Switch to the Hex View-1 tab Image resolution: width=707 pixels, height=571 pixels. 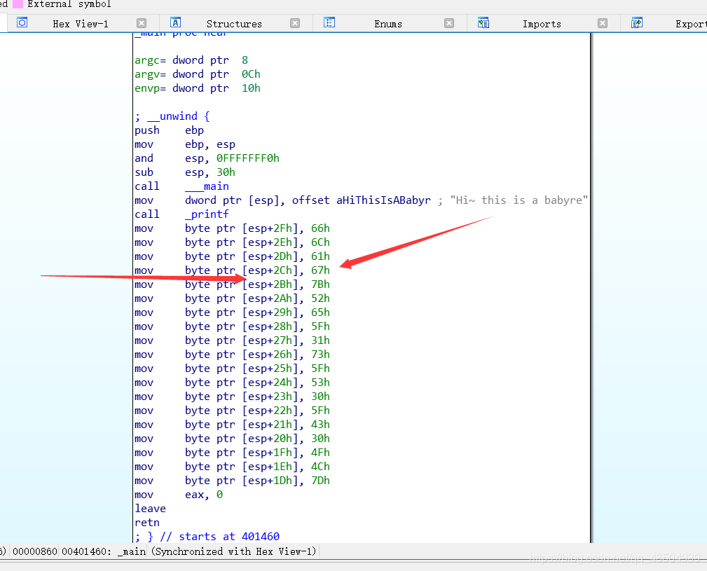81,24
